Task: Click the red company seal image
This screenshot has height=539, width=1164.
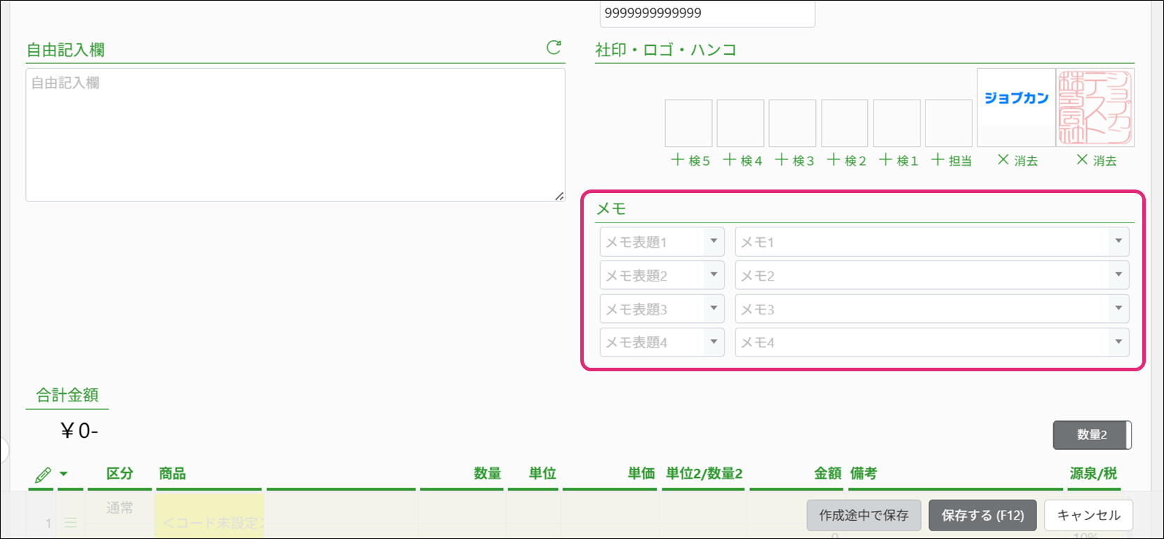Action: click(x=1095, y=107)
